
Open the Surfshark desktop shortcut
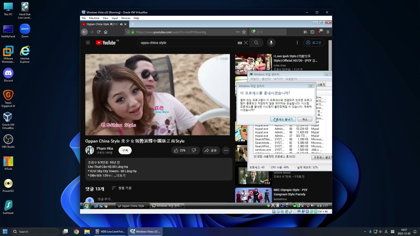8,207
